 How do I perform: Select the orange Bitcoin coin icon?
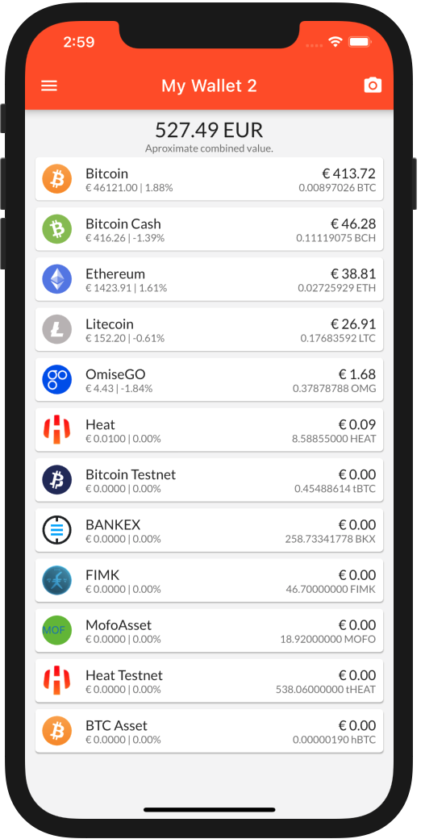[56, 179]
